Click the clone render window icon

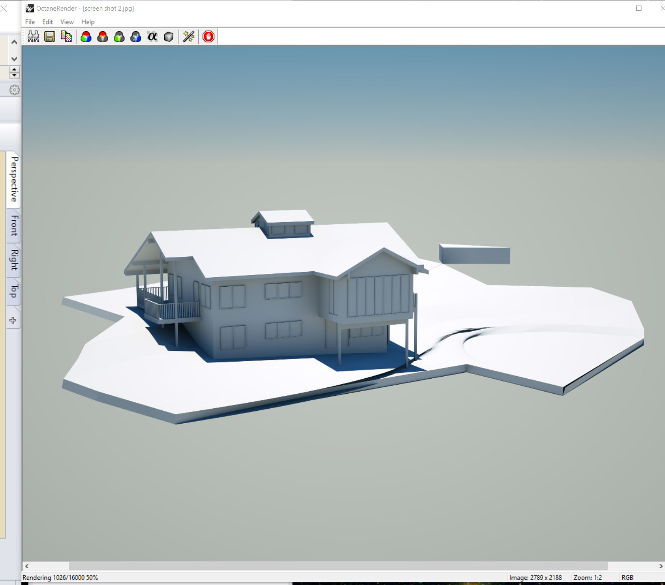click(x=33, y=37)
